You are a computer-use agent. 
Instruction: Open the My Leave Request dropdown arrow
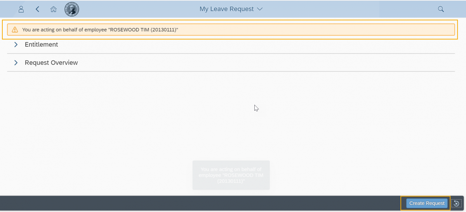tap(260, 9)
